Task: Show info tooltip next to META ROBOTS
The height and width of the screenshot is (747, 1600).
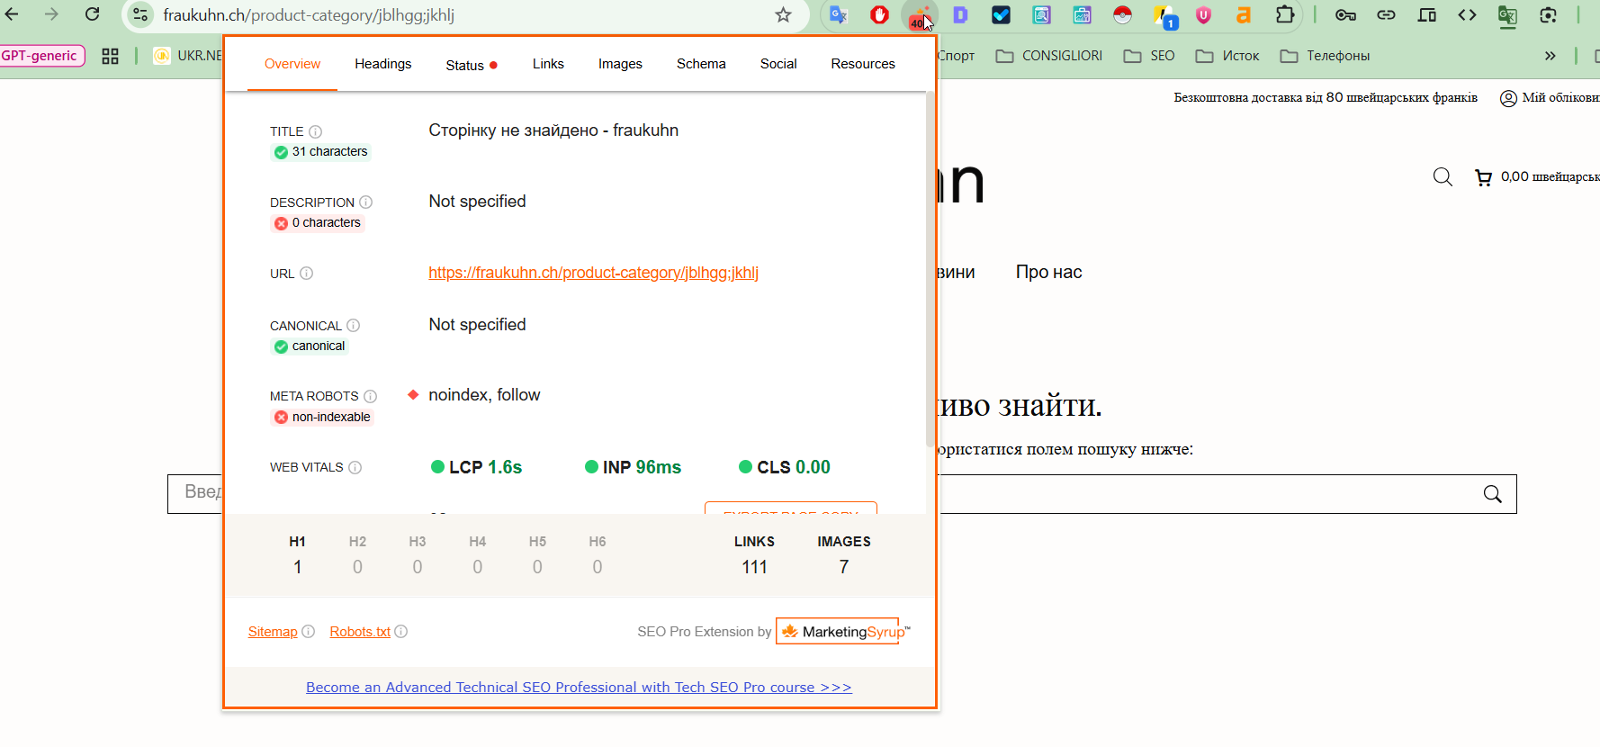Action: tap(370, 396)
